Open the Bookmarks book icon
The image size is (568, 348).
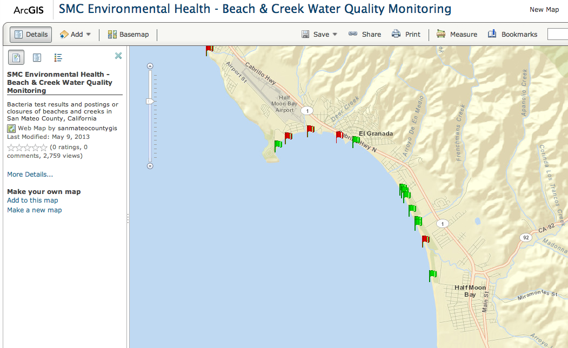coord(492,34)
